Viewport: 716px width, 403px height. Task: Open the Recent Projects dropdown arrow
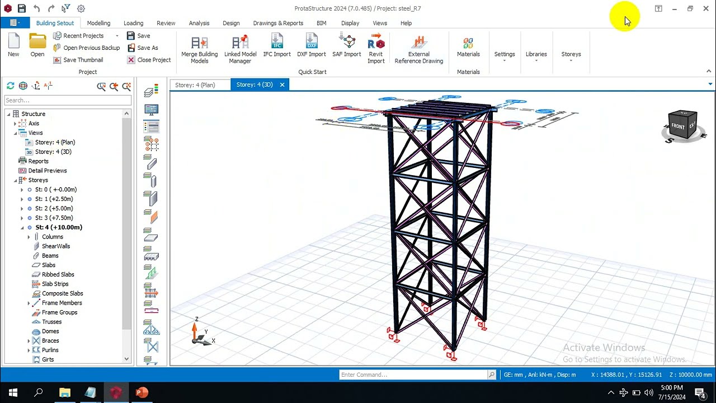point(117,36)
